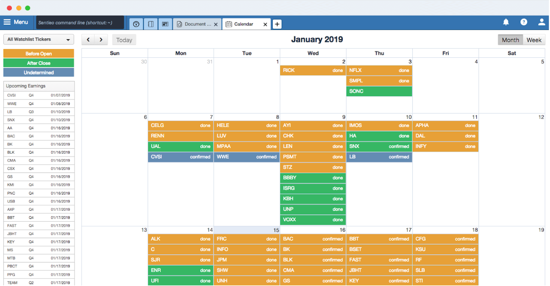Open notifications bell
Screen dimensions: 550x286
[506, 22]
